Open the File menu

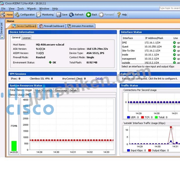click(x=3, y=8)
